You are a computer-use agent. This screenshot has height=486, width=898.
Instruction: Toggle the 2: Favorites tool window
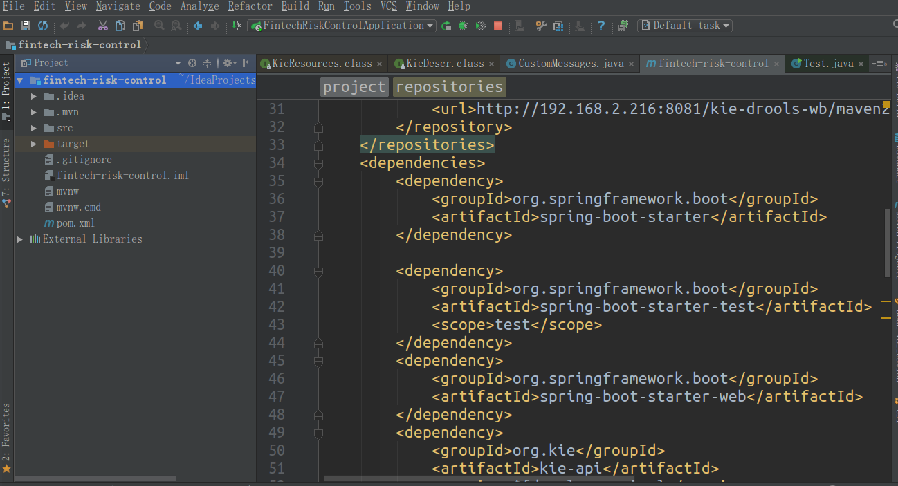(6, 438)
